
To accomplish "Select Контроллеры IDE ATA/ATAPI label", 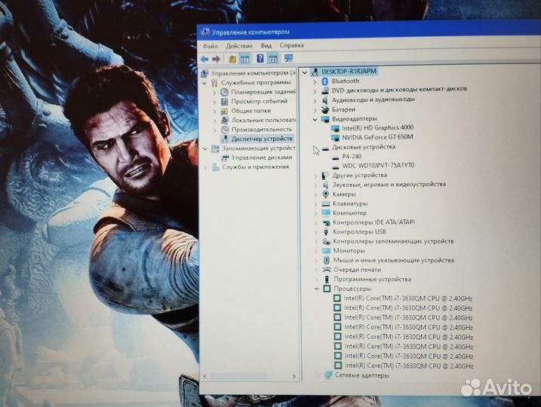I will [373, 222].
